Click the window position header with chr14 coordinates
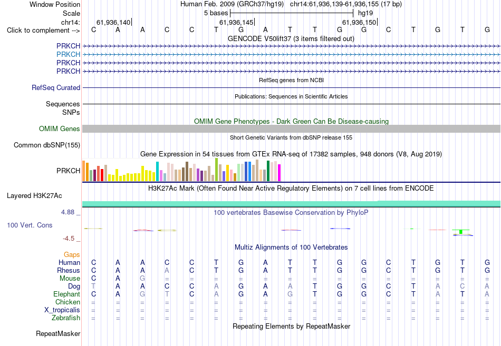Screen dimensions: 501x346 (291, 4)
